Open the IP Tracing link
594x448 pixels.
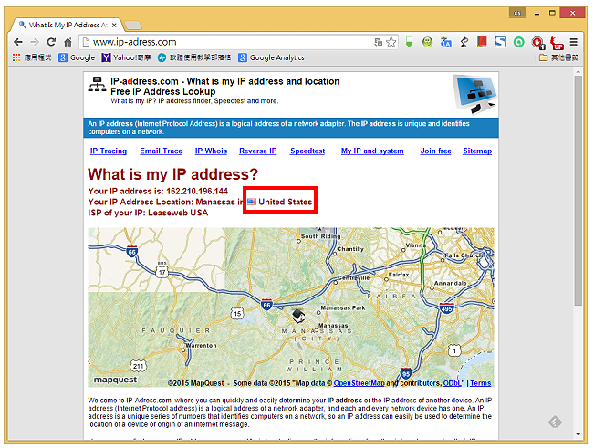coord(109,151)
